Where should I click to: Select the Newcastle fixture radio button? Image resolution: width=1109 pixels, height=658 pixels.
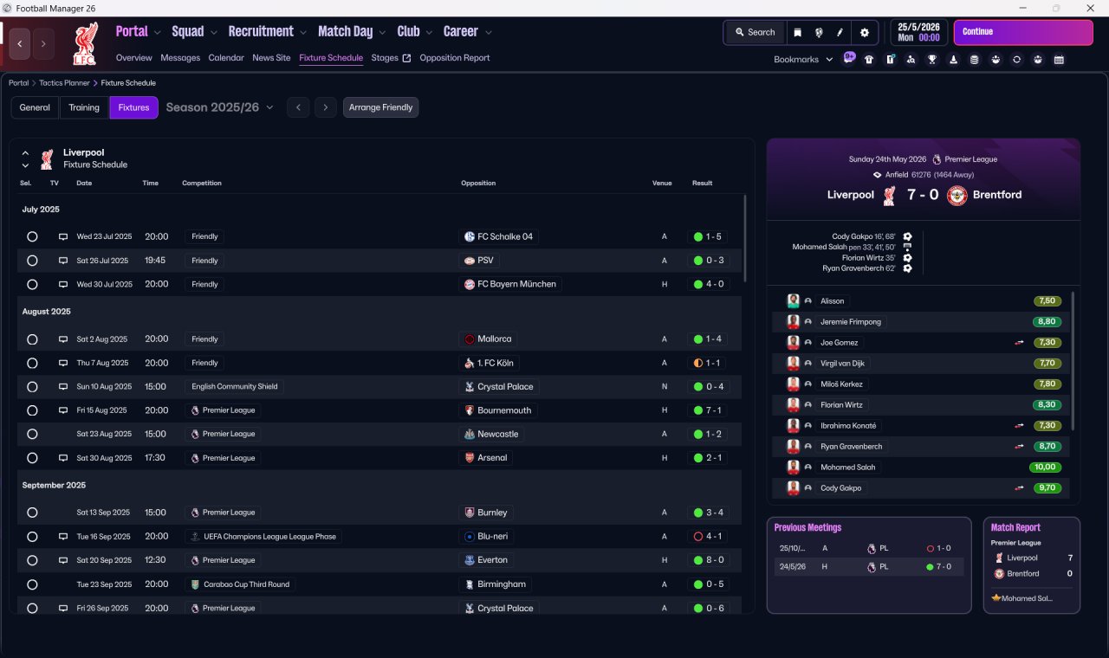(x=32, y=434)
